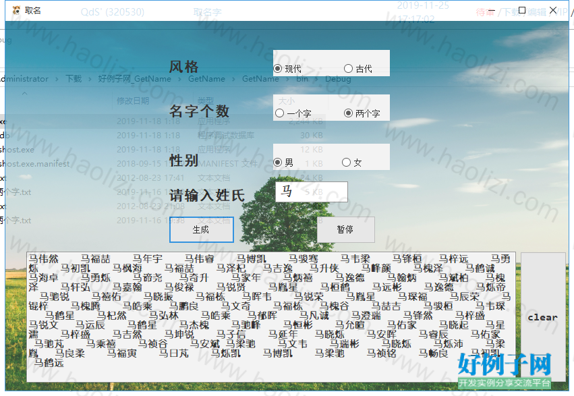Image resolution: width=574 pixels, height=396 pixels.
Task: Click the name 马梓远 in results
Action: [x=454, y=259]
